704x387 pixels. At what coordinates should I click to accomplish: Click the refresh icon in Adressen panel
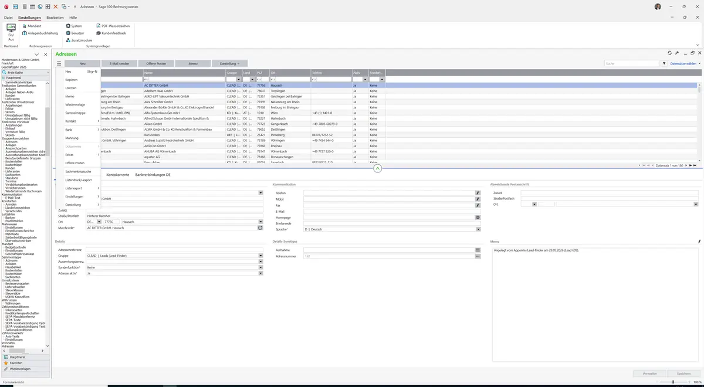pyautogui.click(x=669, y=53)
